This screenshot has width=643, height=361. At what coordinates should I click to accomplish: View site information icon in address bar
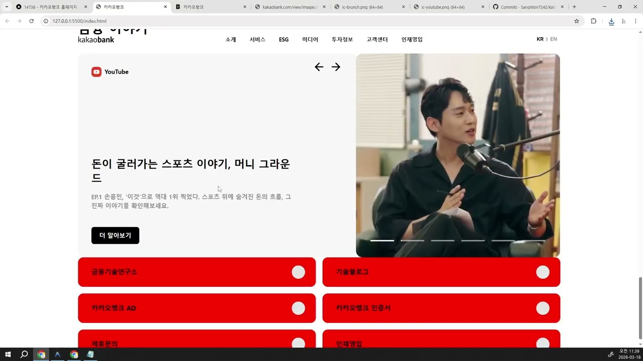tap(46, 21)
